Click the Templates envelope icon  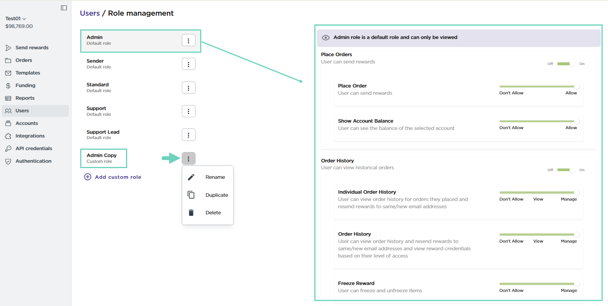click(x=8, y=73)
